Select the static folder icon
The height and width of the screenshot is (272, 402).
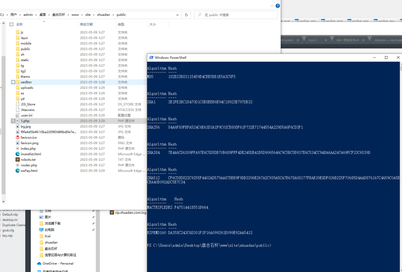pos(18,60)
